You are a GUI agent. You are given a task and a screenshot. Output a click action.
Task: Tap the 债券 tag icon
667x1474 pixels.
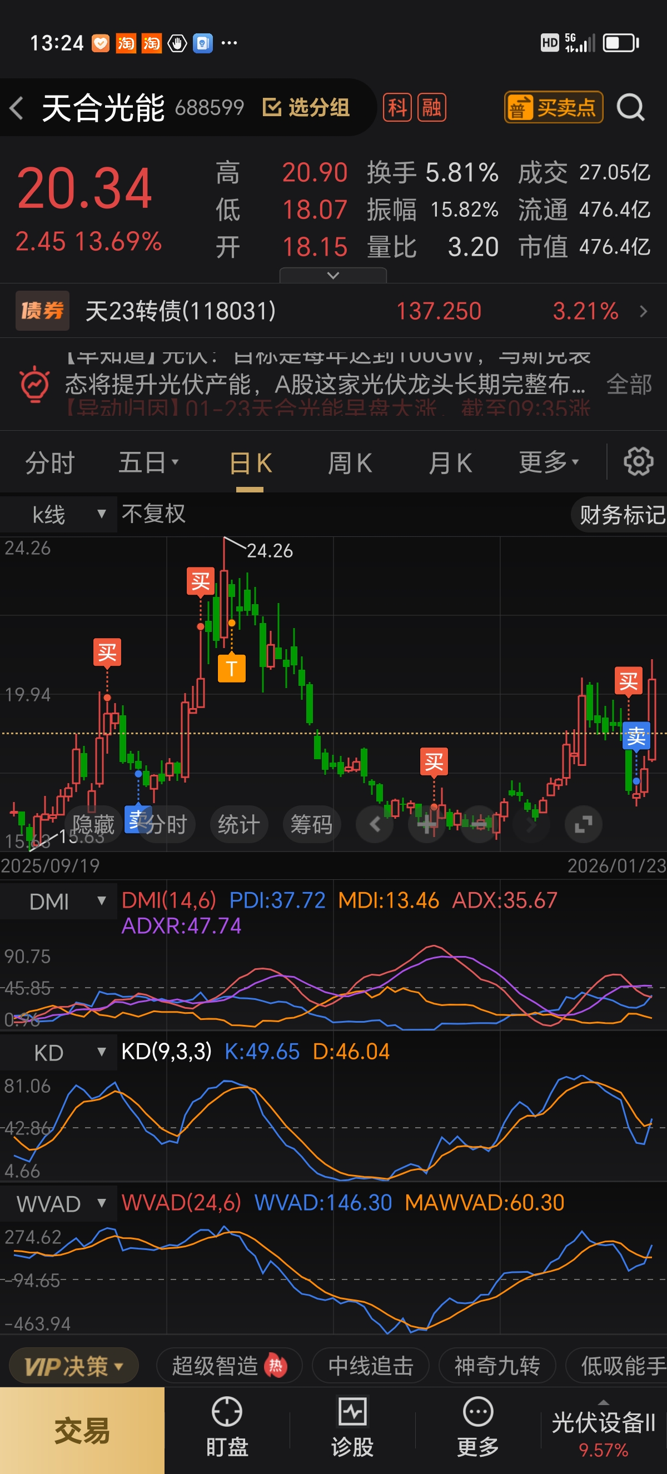pyautogui.click(x=42, y=311)
